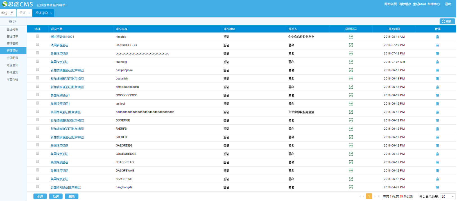This screenshot has height=201, width=457.
Task: Open the 法国旅游签证 product link
Action: pyautogui.click(x=59, y=45)
